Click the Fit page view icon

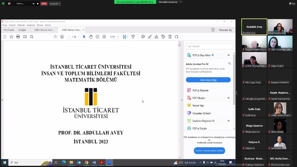coord(124,37)
